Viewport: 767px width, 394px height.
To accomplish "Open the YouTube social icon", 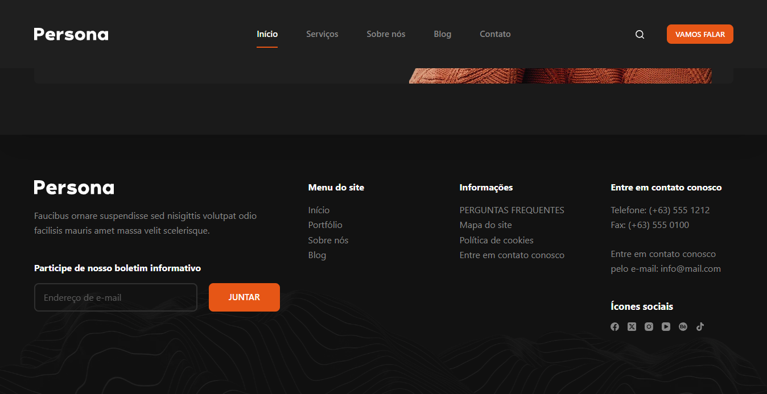I will pyautogui.click(x=666, y=326).
